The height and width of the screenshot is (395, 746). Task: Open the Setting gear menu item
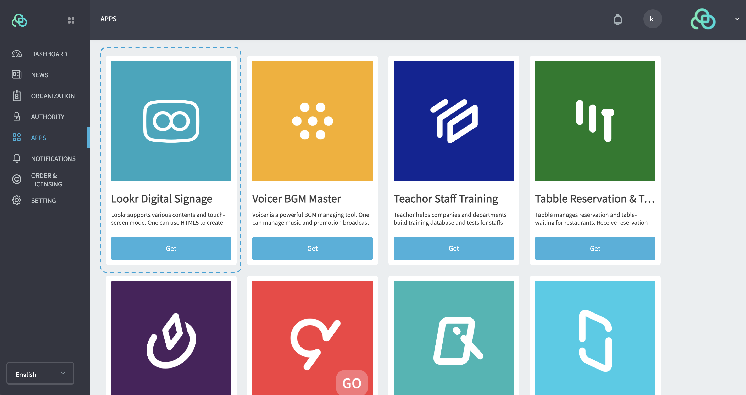pyautogui.click(x=43, y=201)
